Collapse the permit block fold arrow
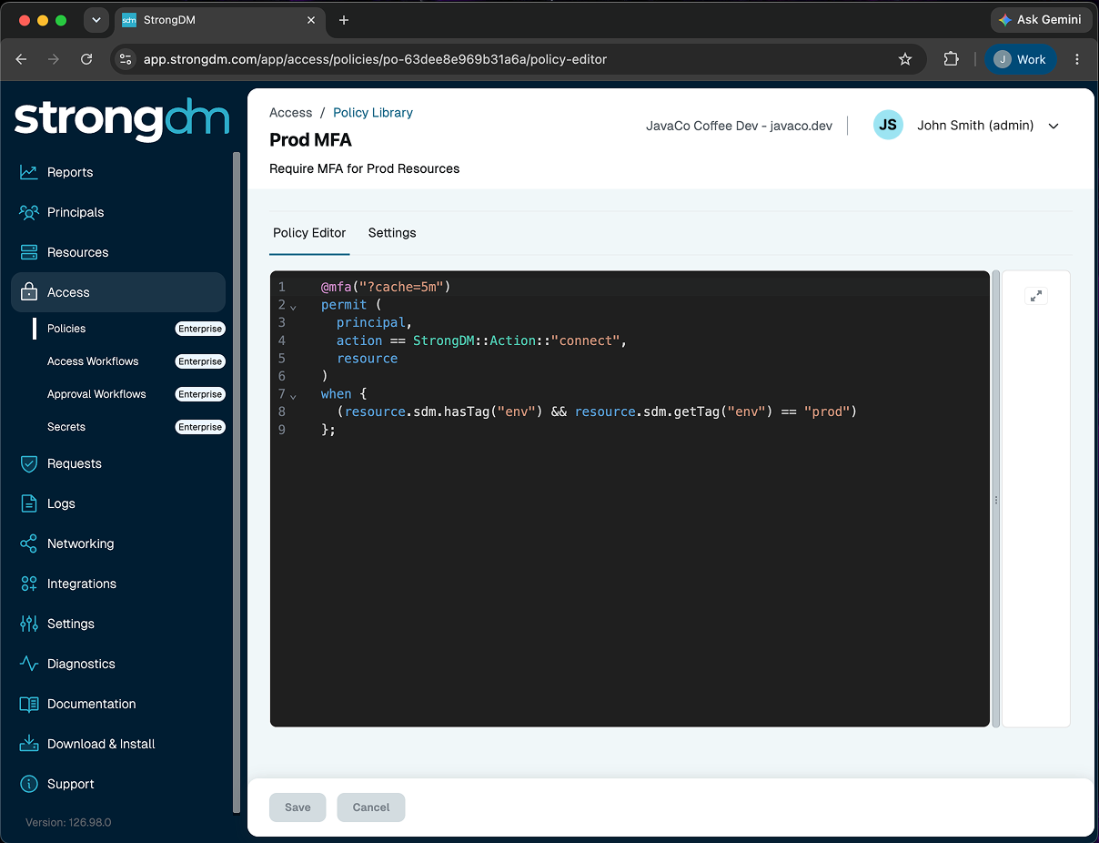The image size is (1099, 843). 293,307
